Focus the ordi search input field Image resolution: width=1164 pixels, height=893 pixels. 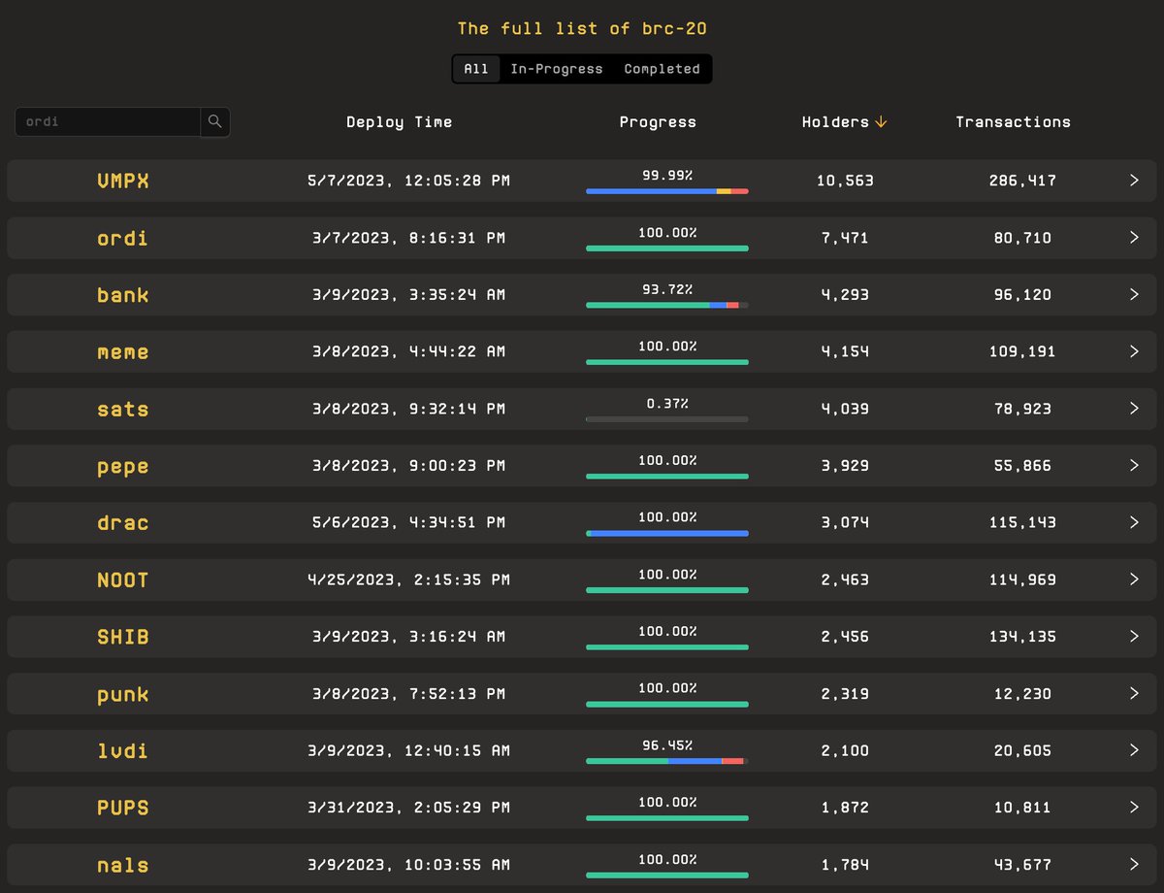[x=108, y=122]
